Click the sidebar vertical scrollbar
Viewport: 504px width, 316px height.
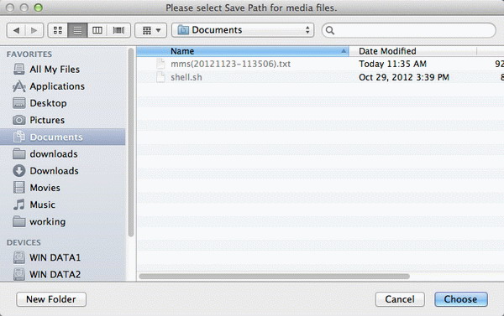coord(131,142)
